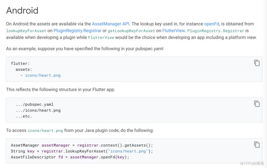Viewport: 267px width, 168px height.
Task: Open the PluginRegistry.Registrar link
Action: tap(77, 31)
